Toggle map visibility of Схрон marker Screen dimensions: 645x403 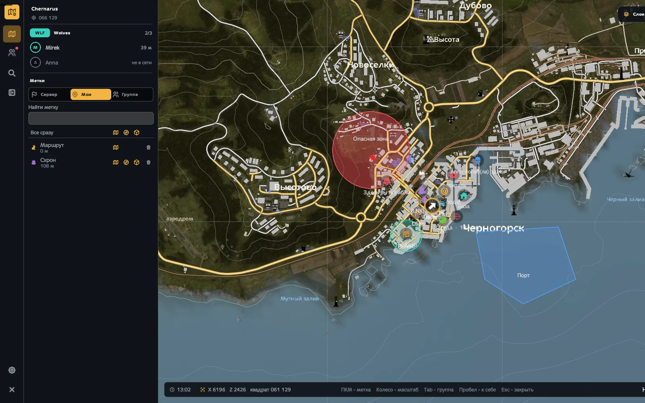pyautogui.click(x=116, y=162)
